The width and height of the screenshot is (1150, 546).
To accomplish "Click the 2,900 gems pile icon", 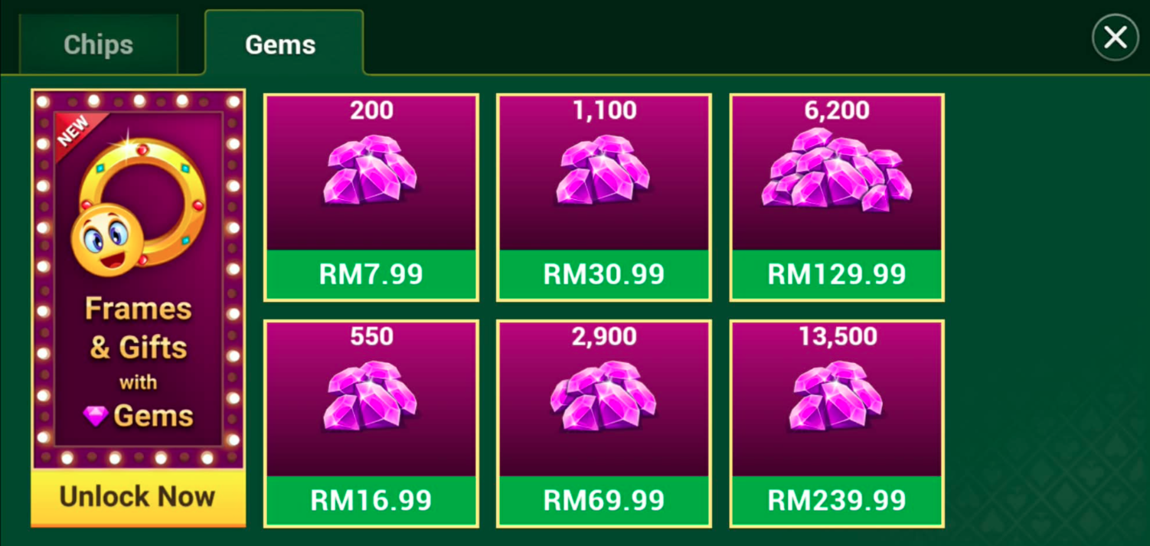I will coord(604,395).
